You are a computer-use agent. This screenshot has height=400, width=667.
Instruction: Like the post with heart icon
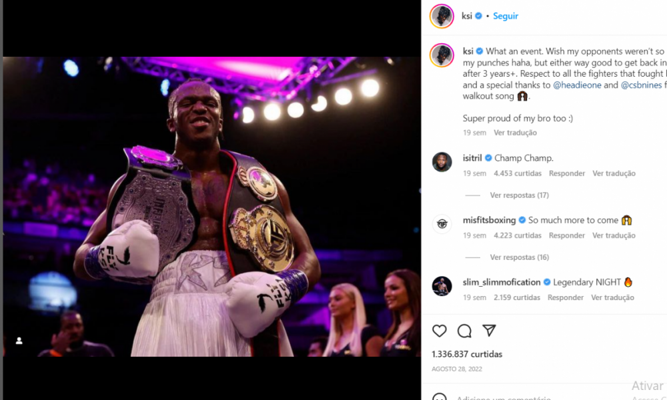[x=440, y=331]
